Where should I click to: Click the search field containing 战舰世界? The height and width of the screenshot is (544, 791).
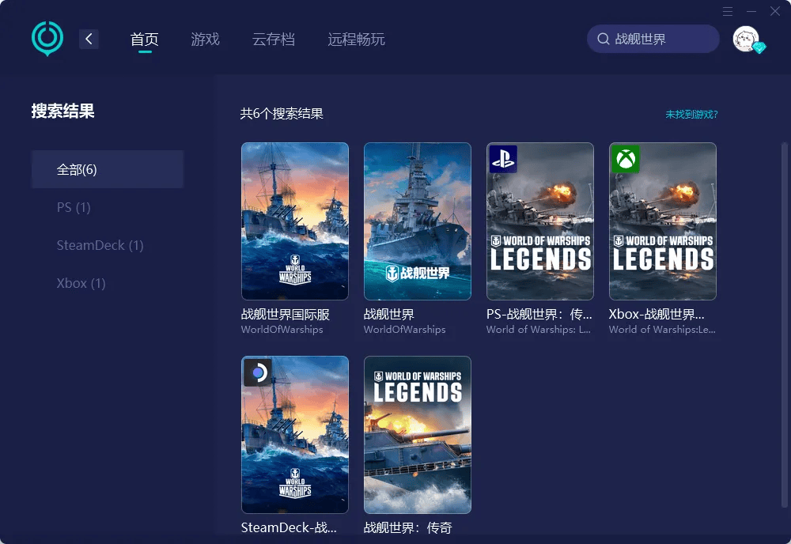click(x=660, y=39)
